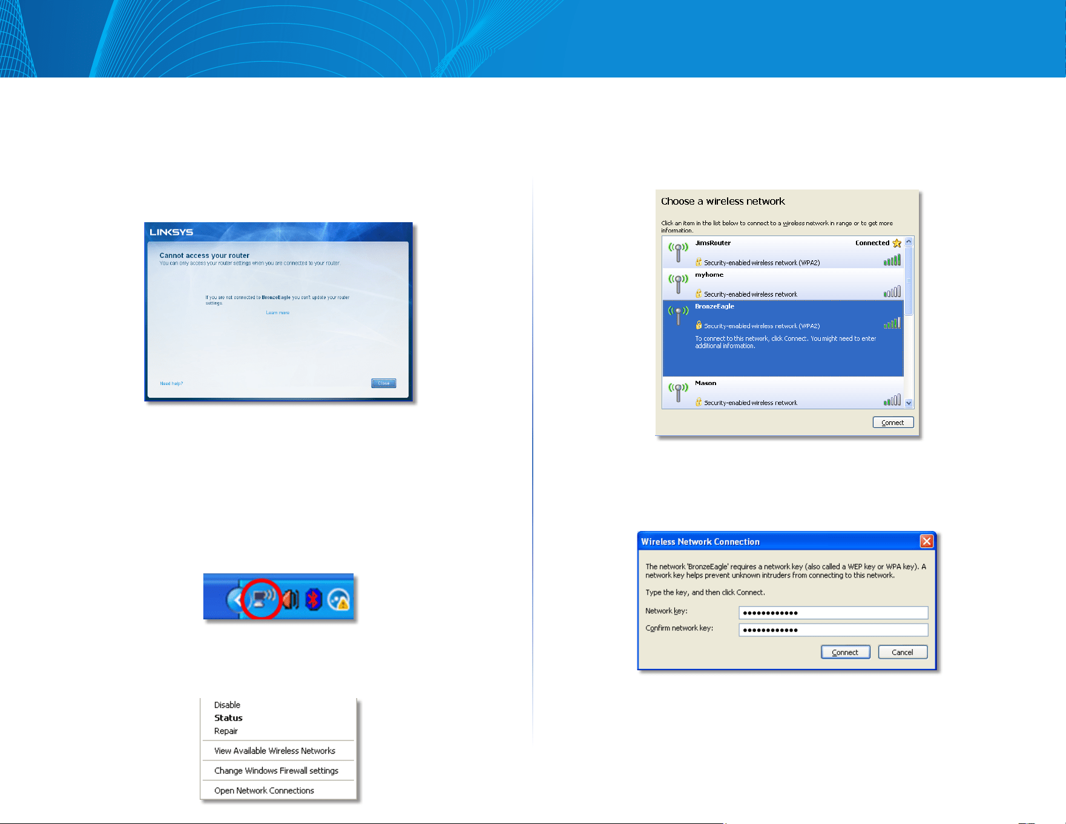Open the Learn more link in Linksys window
The width and height of the screenshot is (1066, 824).
point(278,313)
